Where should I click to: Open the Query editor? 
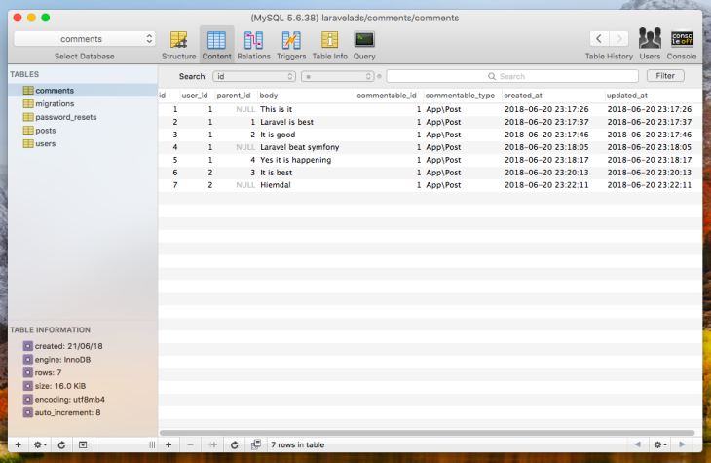(364, 40)
